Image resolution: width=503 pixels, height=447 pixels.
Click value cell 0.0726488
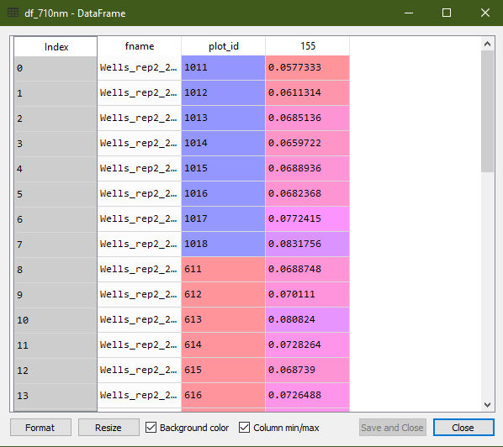307,396
